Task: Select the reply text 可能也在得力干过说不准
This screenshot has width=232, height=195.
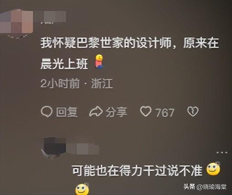Action: (x=137, y=170)
